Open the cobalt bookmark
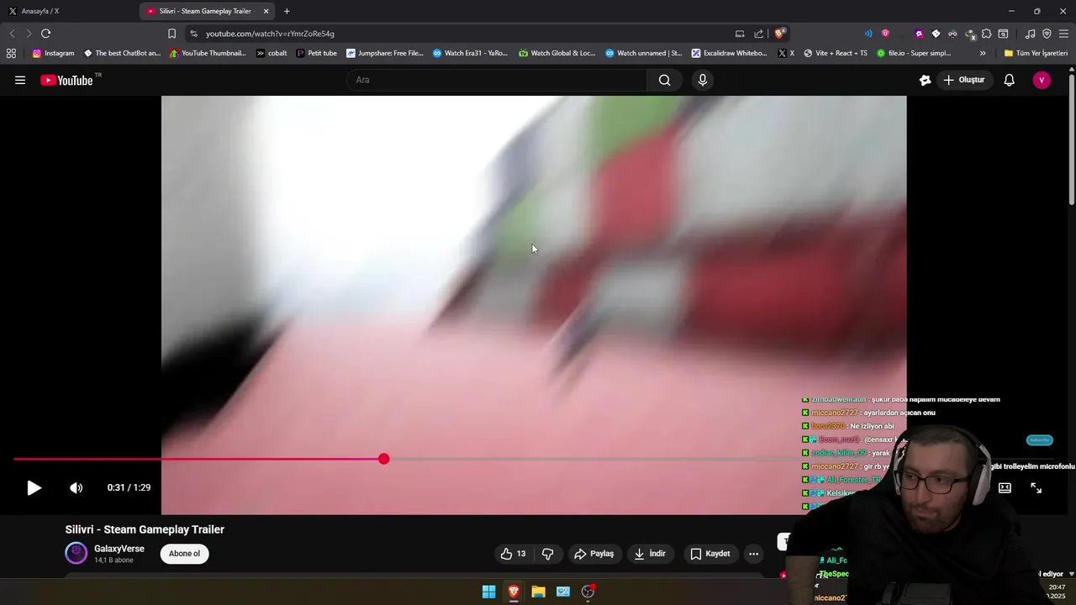This screenshot has height=605, width=1076. point(272,53)
